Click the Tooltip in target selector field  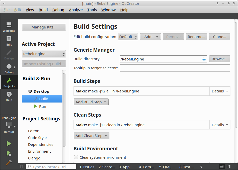coord(175,68)
